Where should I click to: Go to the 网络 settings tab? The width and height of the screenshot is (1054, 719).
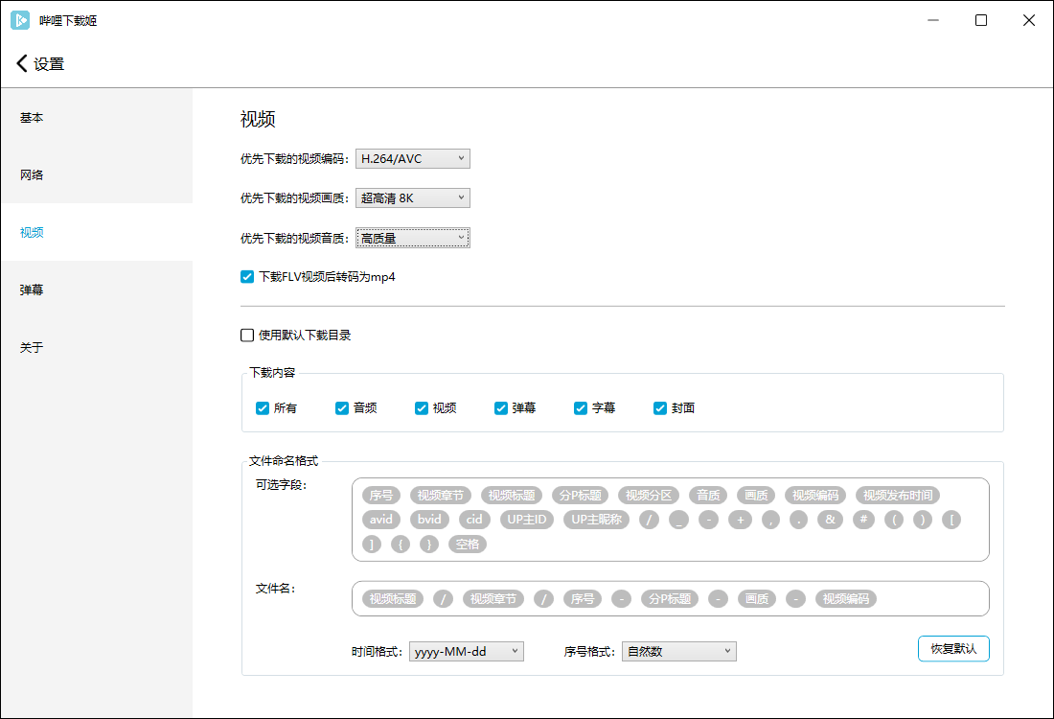coord(32,175)
